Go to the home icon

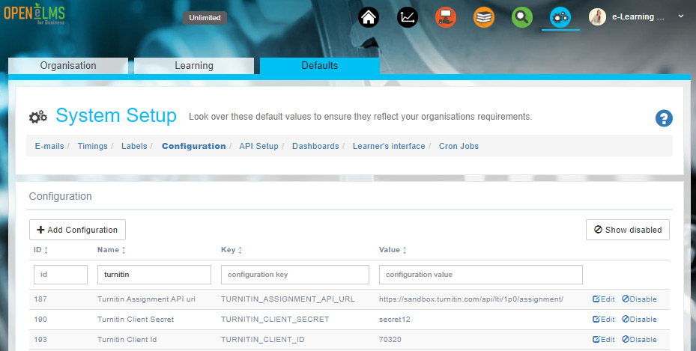[x=368, y=16]
